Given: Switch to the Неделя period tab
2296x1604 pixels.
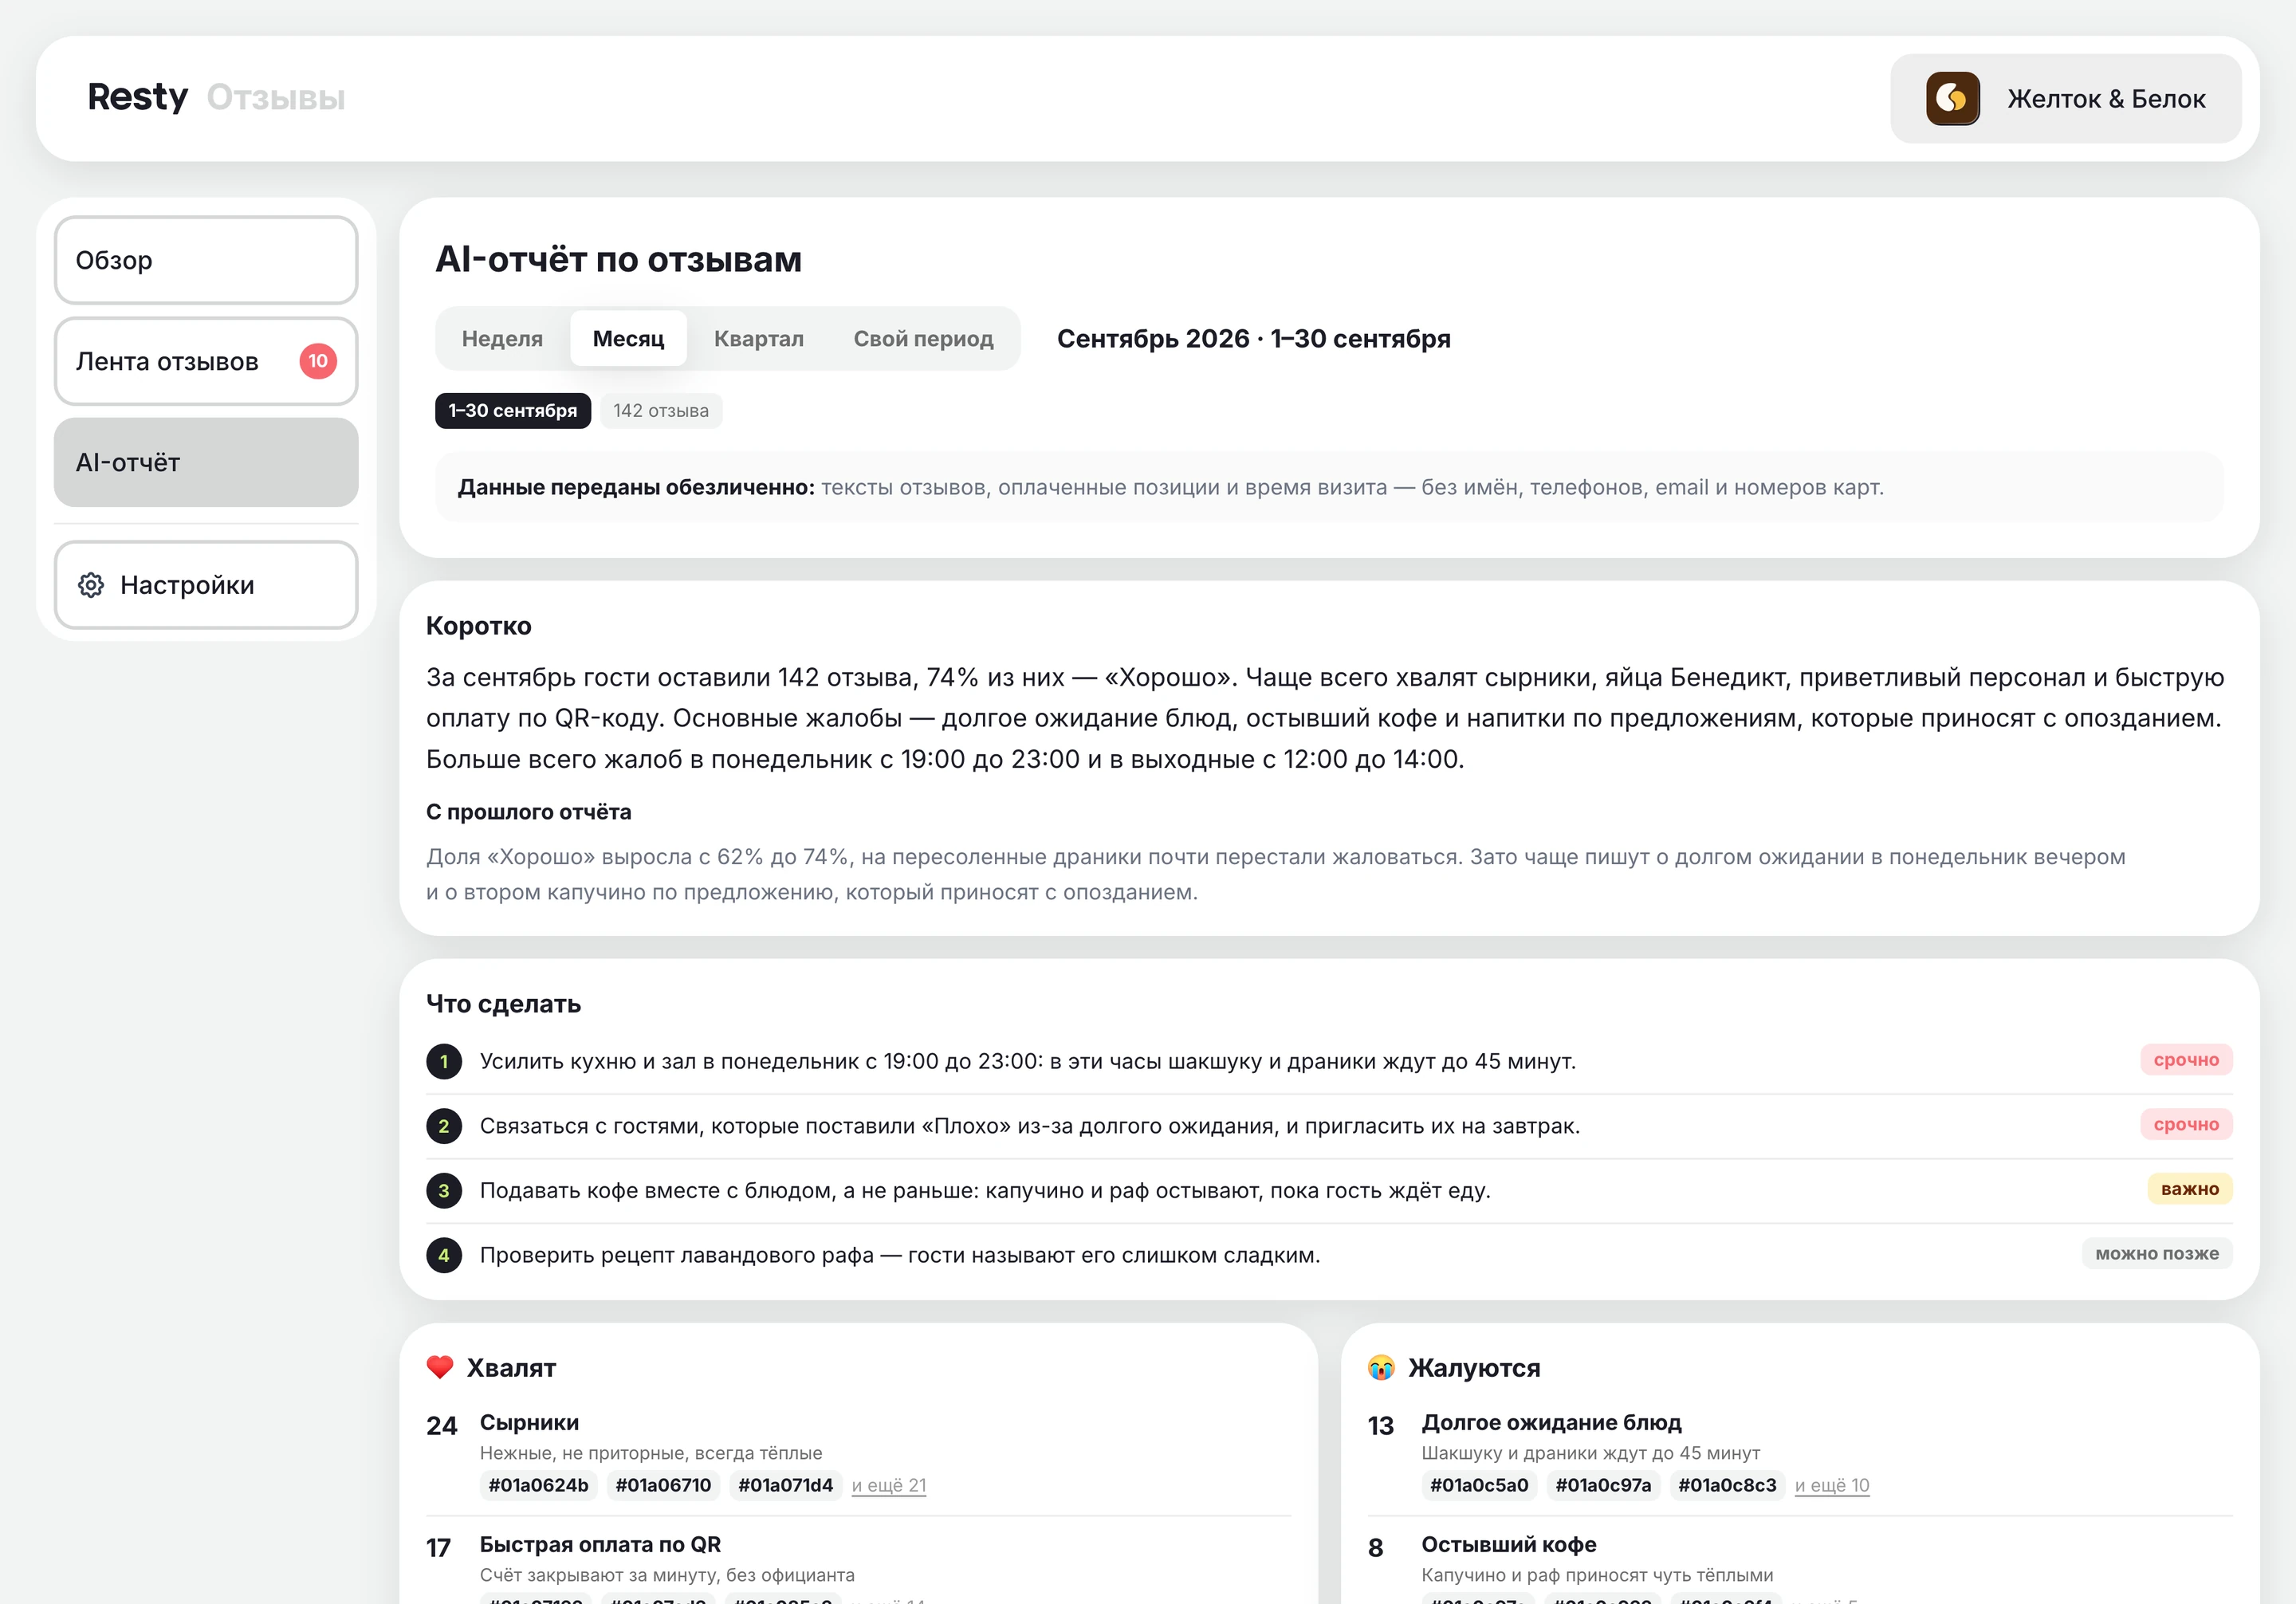Looking at the screenshot, I should pyautogui.click(x=502, y=338).
